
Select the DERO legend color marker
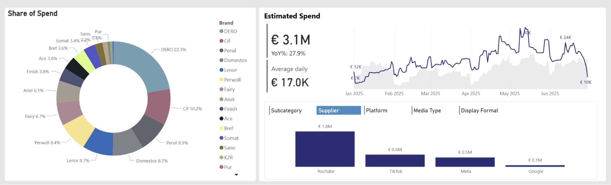pos(221,31)
